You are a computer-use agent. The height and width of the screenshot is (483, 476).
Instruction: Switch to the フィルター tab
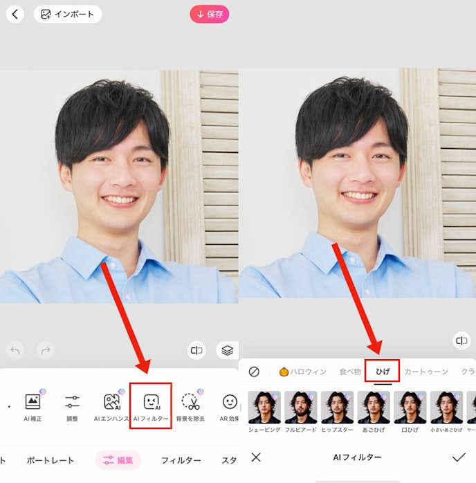click(181, 460)
